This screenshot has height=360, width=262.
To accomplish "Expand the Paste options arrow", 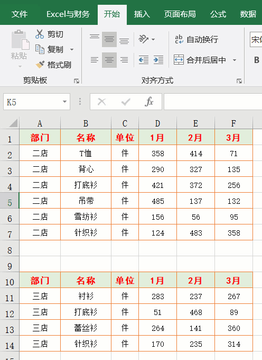I will [20, 67].
